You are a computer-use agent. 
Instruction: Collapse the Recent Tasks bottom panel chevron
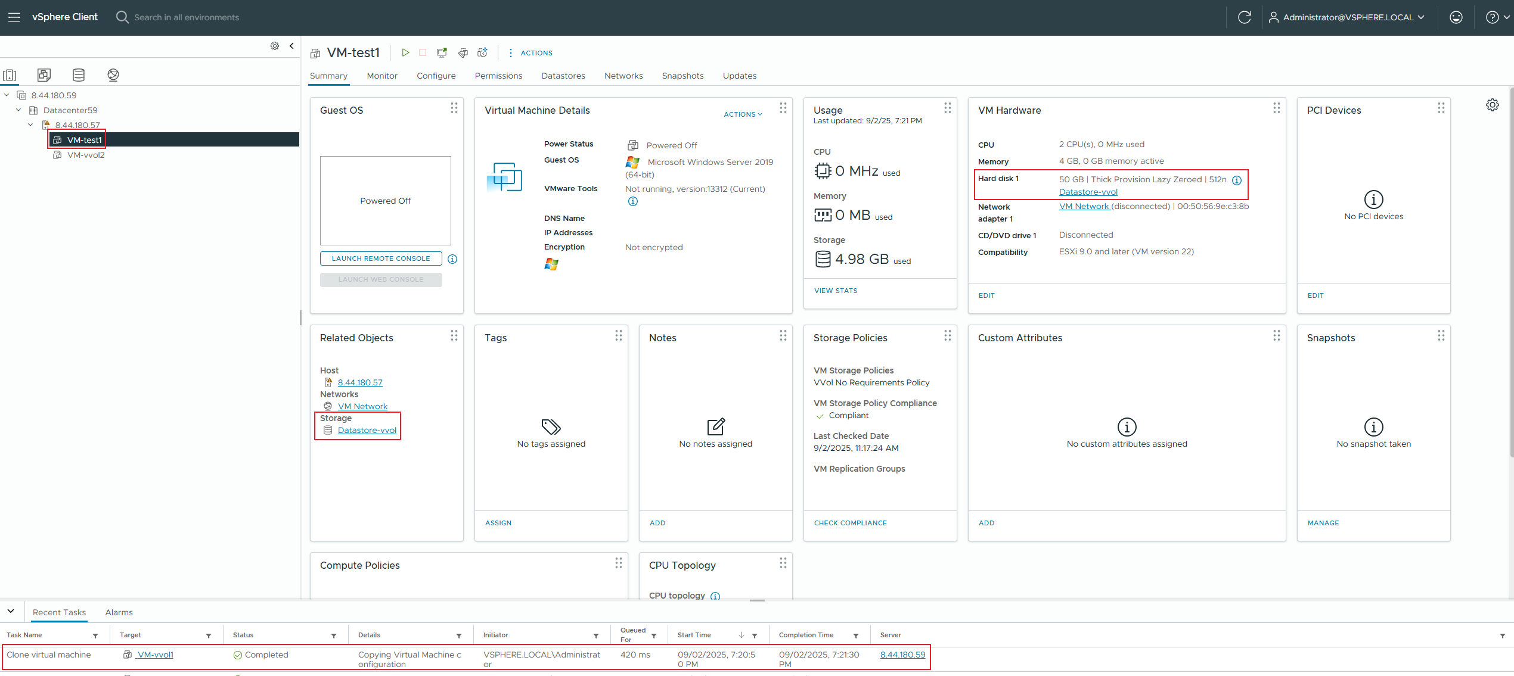pyautogui.click(x=11, y=612)
